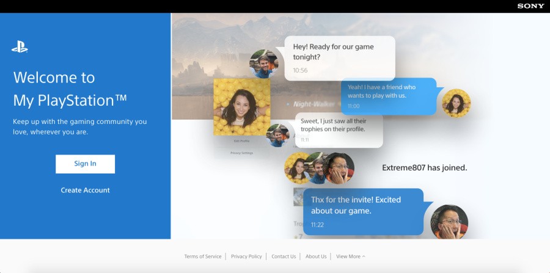
Task: Open the Create Account link
Action: (85, 190)
